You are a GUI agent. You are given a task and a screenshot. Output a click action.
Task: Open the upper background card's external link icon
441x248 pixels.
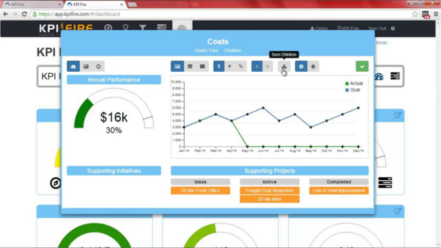(x=398, y=115)
